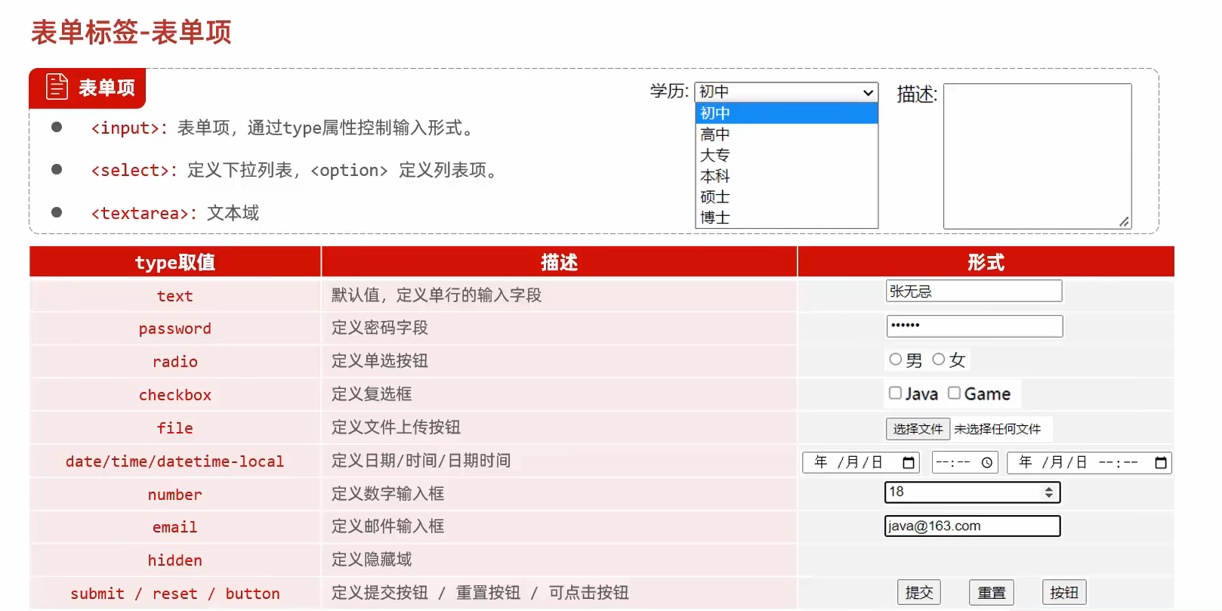This screenshot has height=611, width=1222.
Task: Click the document icon beside 表单项 header
Action: 57,88
